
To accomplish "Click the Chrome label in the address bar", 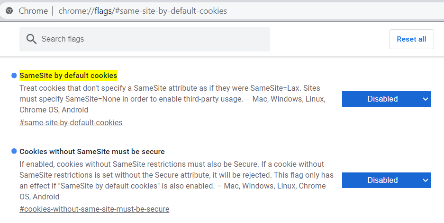I will (33, 11).
